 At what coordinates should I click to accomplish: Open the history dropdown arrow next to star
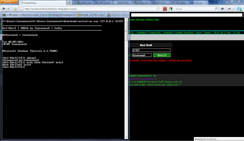(x=161, y=9)
